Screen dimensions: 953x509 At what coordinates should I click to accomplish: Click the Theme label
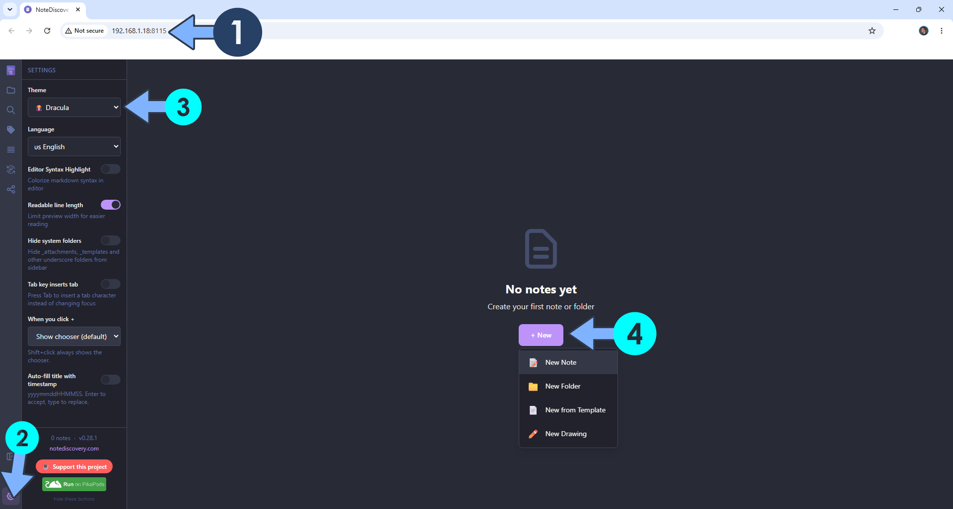pyautogui.click(x=37, y=90)
